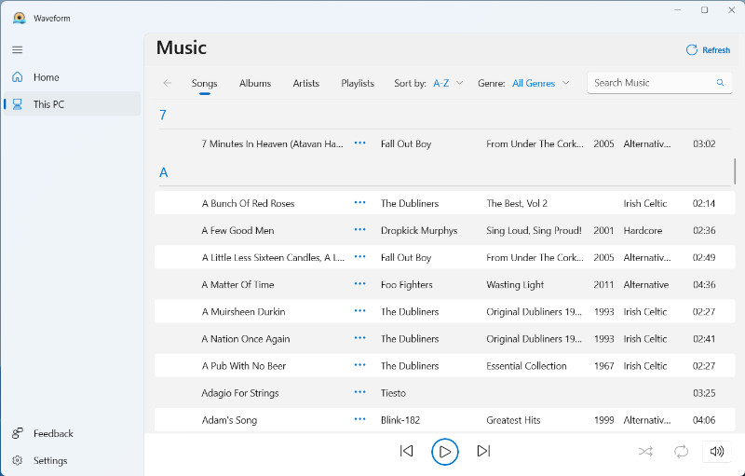The image size is (745, 476).
Task: Jump using the 'A' group header
Action: [164, 172]
